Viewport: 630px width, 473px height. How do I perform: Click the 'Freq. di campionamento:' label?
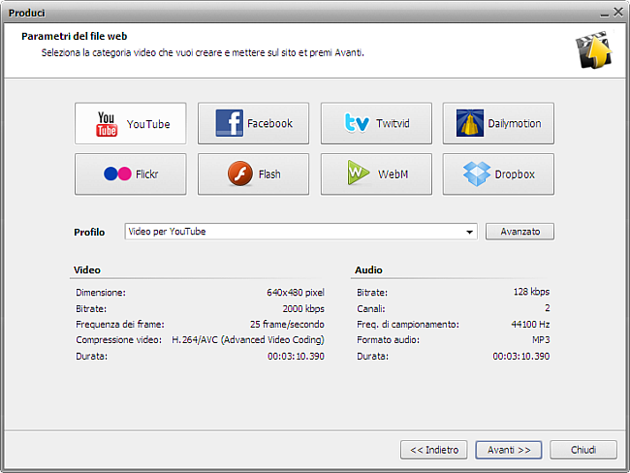coord(408,325)
